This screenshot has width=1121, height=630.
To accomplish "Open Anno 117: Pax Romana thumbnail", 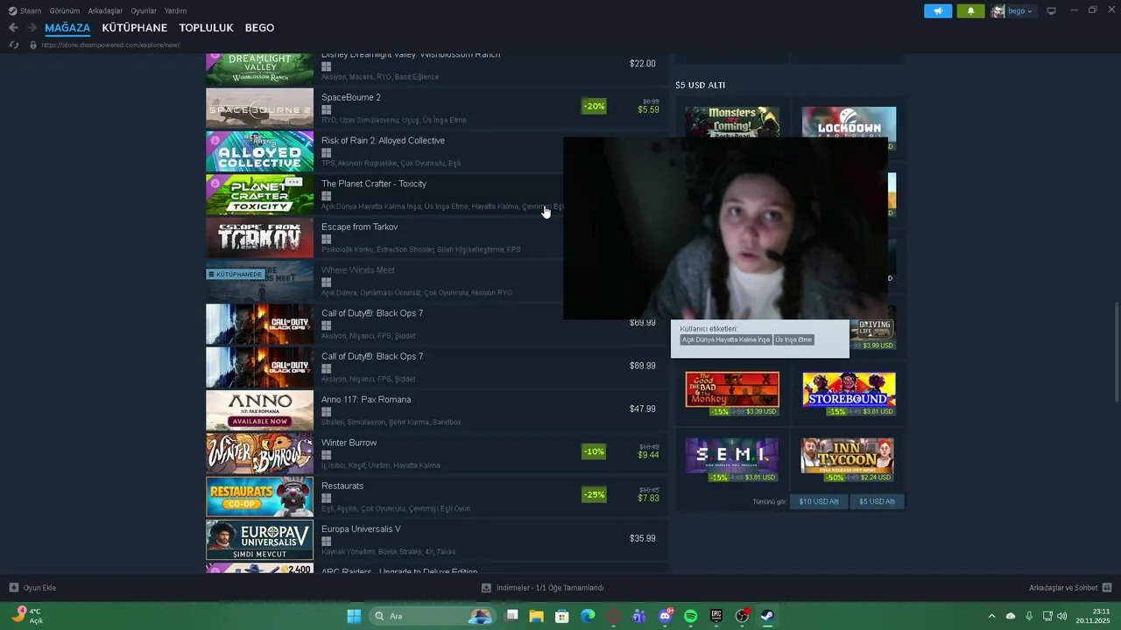I will [259, 410].
